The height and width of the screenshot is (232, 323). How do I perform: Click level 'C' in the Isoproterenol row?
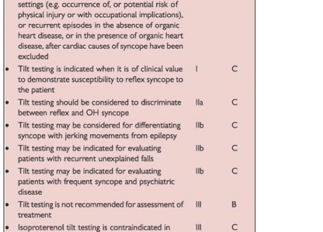coord(234,227)
